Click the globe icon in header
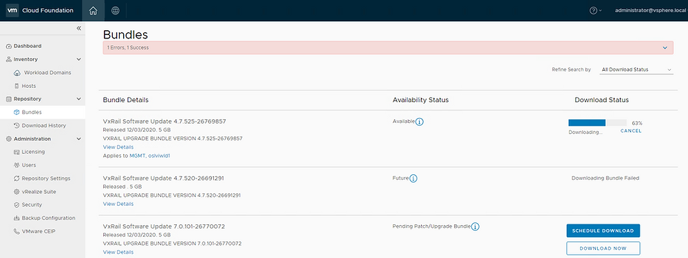688x258 pixels. (x=116, y=10)
